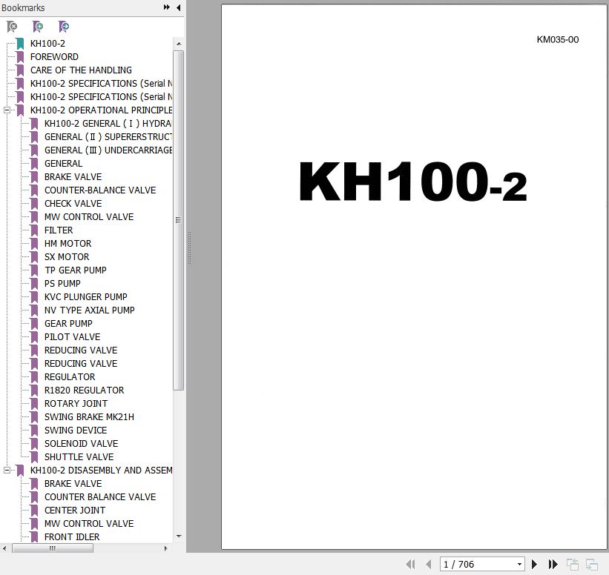Open the HM MOTOR bookmark
Viewport: 609px width, 575px height.
click(68, 244)
